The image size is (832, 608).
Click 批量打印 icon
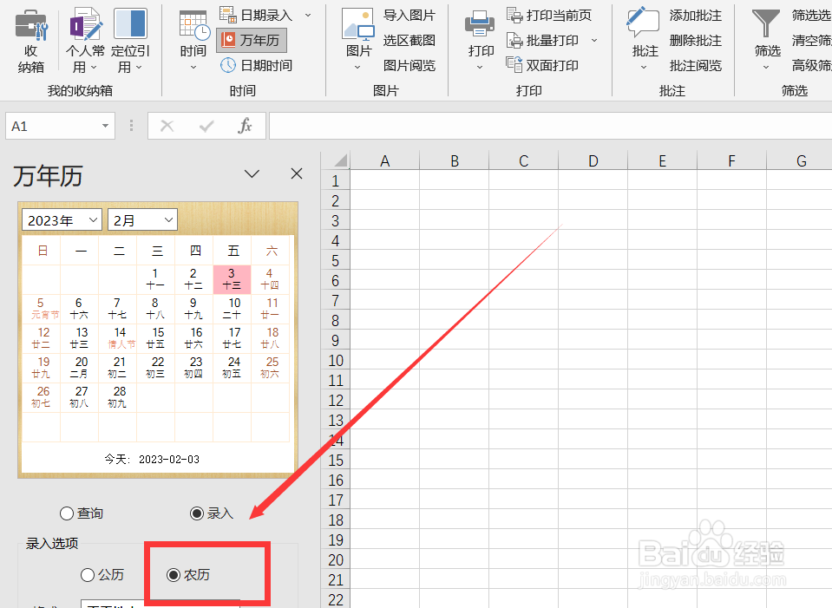pos(514,40)
